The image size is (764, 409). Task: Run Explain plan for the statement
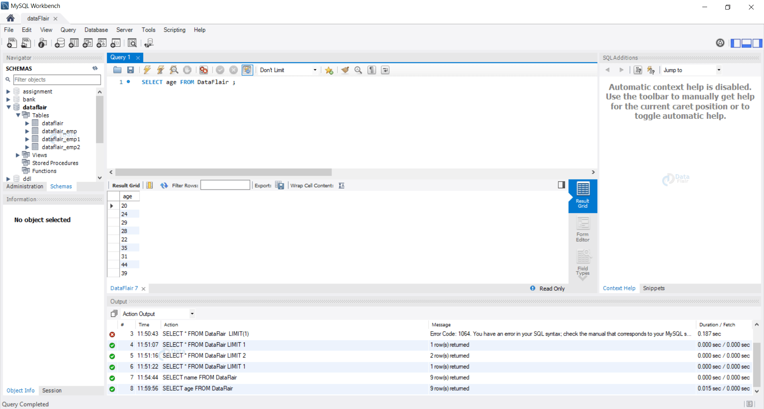click(174, 70)
